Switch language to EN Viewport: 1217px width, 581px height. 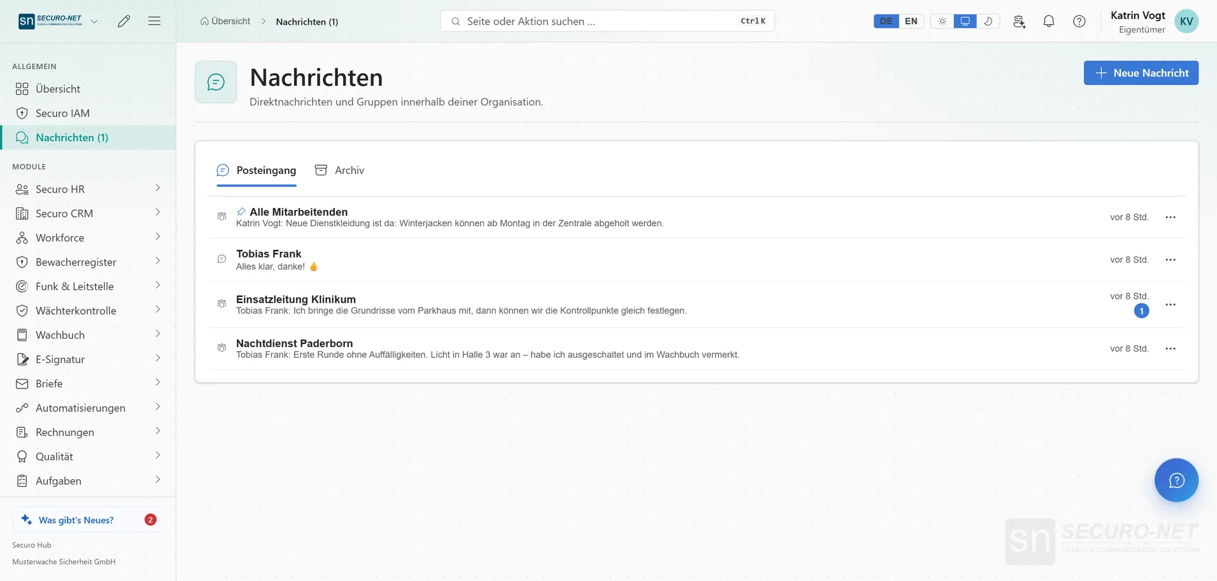(911, 21)
